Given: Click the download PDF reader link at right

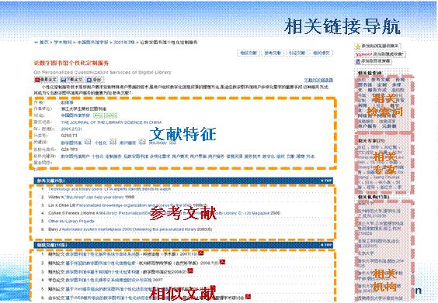Looking at the screenshot, I should coord(318,80).
